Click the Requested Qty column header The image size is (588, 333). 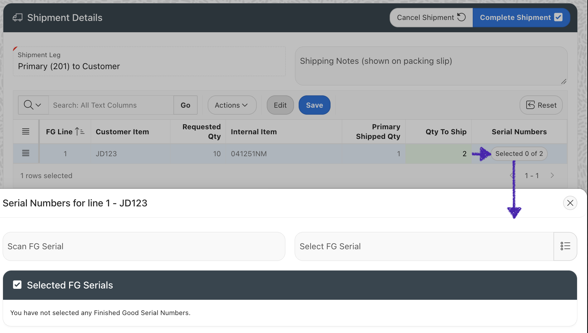click(198, 132)
